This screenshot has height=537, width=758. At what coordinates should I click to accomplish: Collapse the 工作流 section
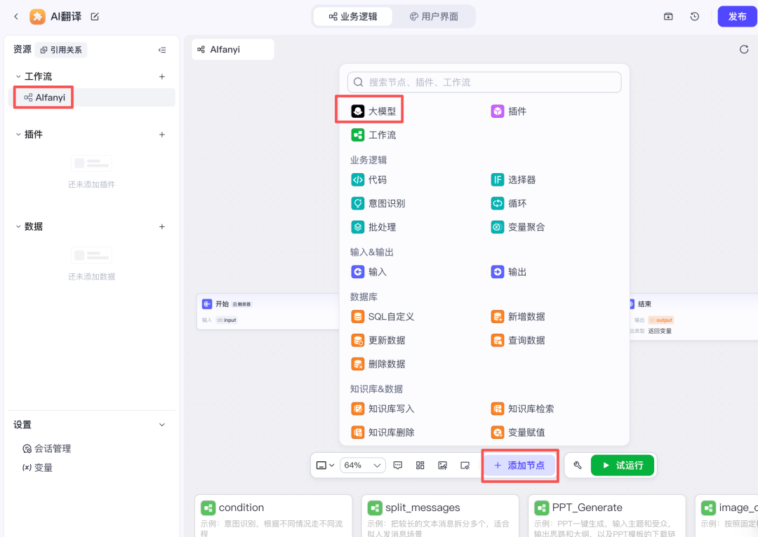[x=18, y=76]
